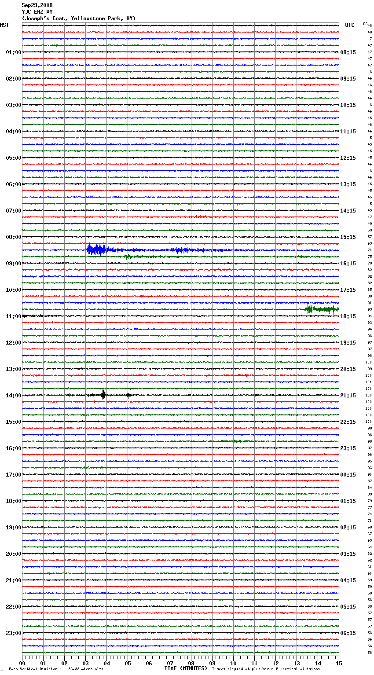Screen dimensions: 374x675
Task: Click the 18:15 UTC time label
Action: point(348,316)
